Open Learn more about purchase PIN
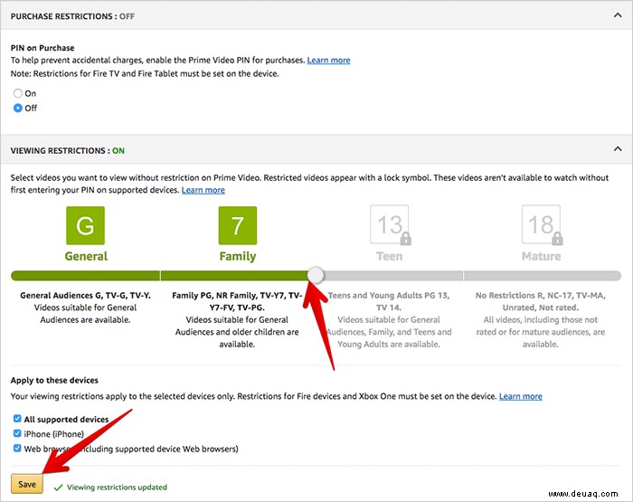 (x=328, y=61)
